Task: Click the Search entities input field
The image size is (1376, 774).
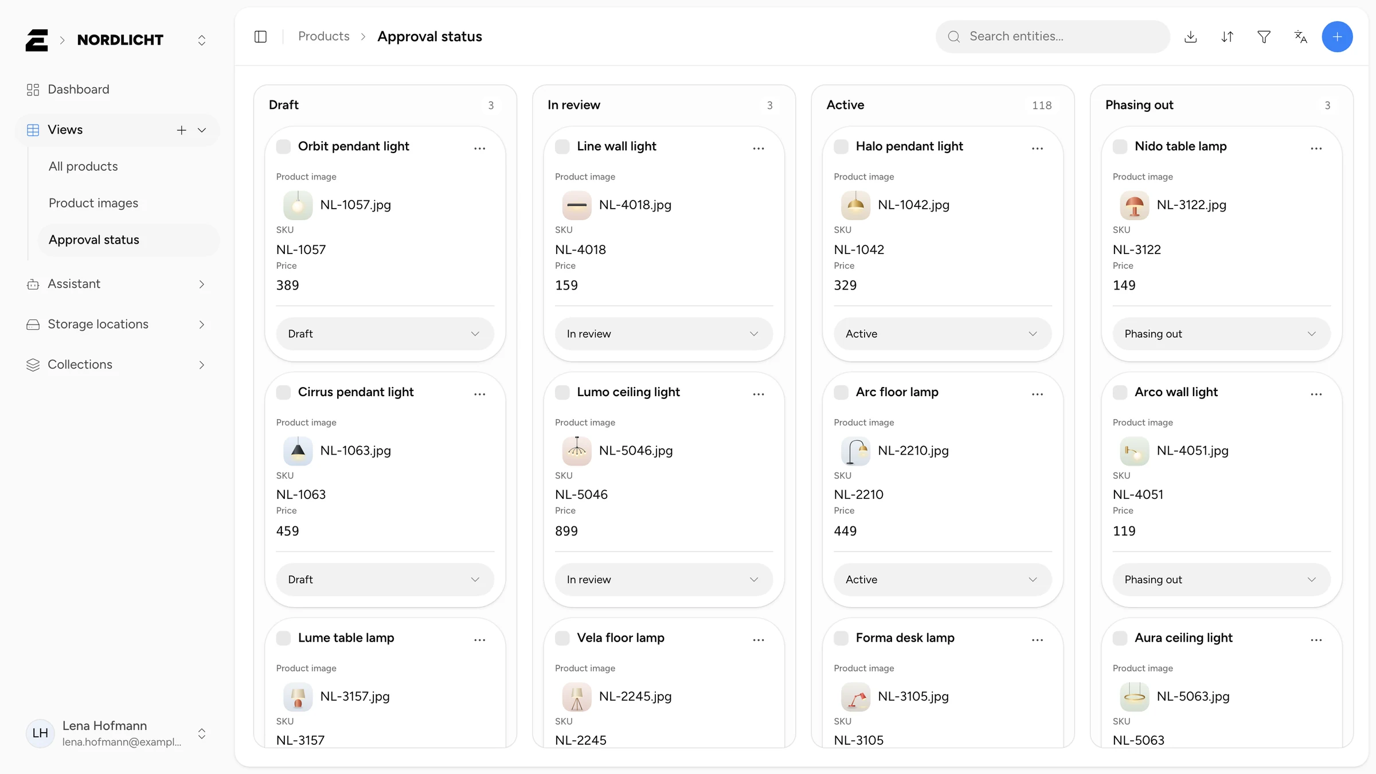Action: 1053,37
